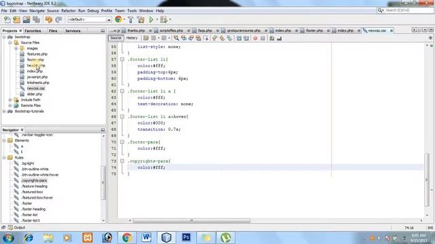Click the Chrome icon in the taskbar

tap(127, 238)
